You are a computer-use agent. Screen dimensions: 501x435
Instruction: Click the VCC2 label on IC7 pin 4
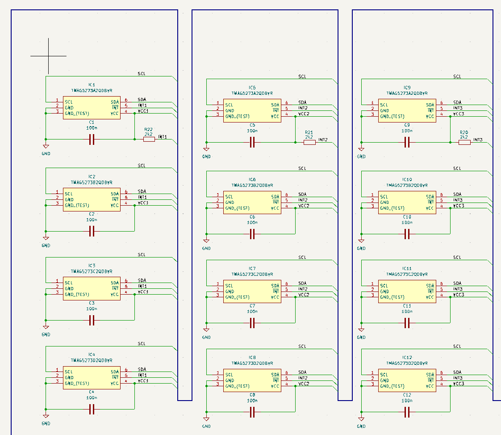point(304,295)
